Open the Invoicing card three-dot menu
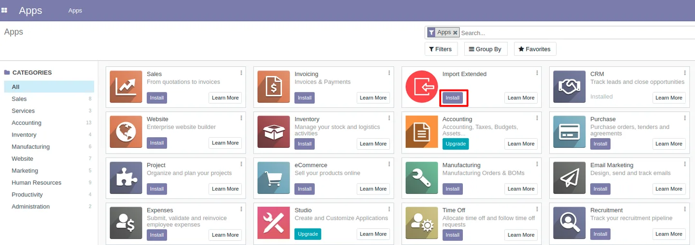The width and height of the screenshot is (695, 245). click(x=389, y=73)
